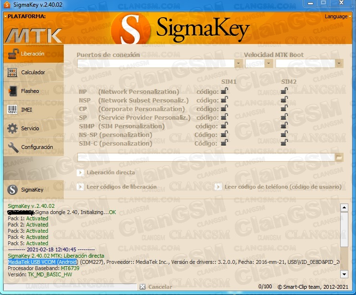The width and height of the screenshot is (356, 295).
Task: Click Leer códigos de liberación
Action: pyautogui.click(x=117, y=187)
